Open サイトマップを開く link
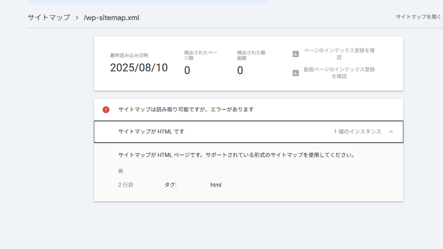443x249 pixels. [418, 17]
